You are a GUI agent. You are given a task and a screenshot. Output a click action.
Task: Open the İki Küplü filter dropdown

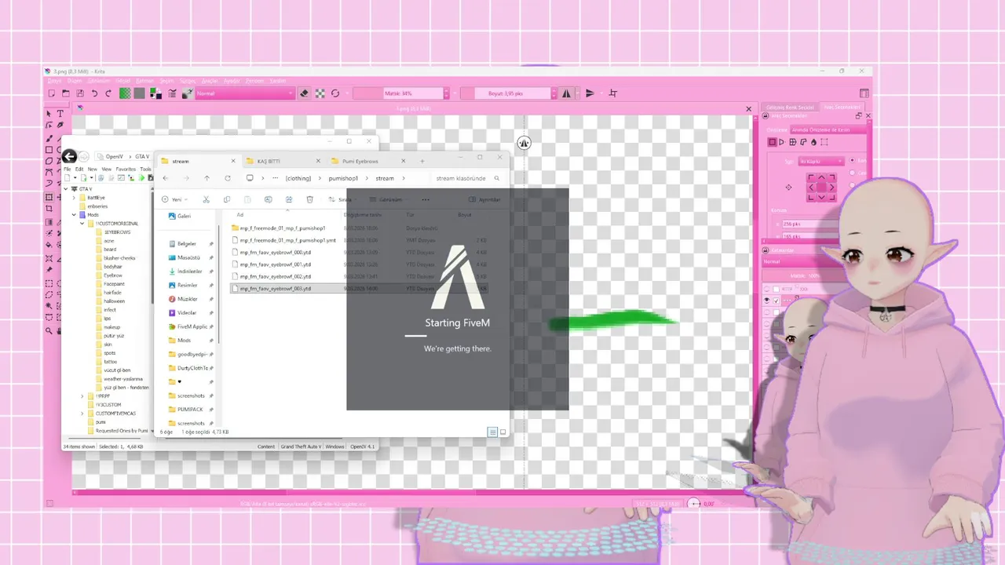(821, 161)
